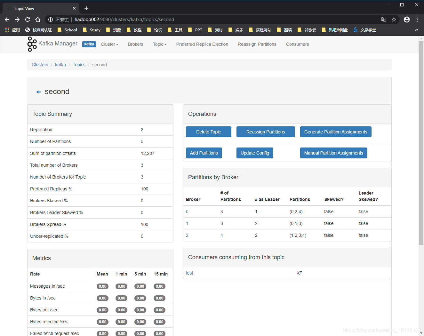Reload the page with the refresh icon

click(x=28, y=20)
